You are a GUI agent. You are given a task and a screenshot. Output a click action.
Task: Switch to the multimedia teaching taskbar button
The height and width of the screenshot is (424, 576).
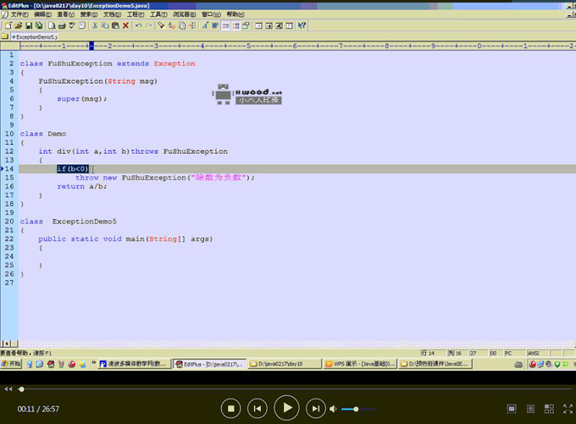134,364
